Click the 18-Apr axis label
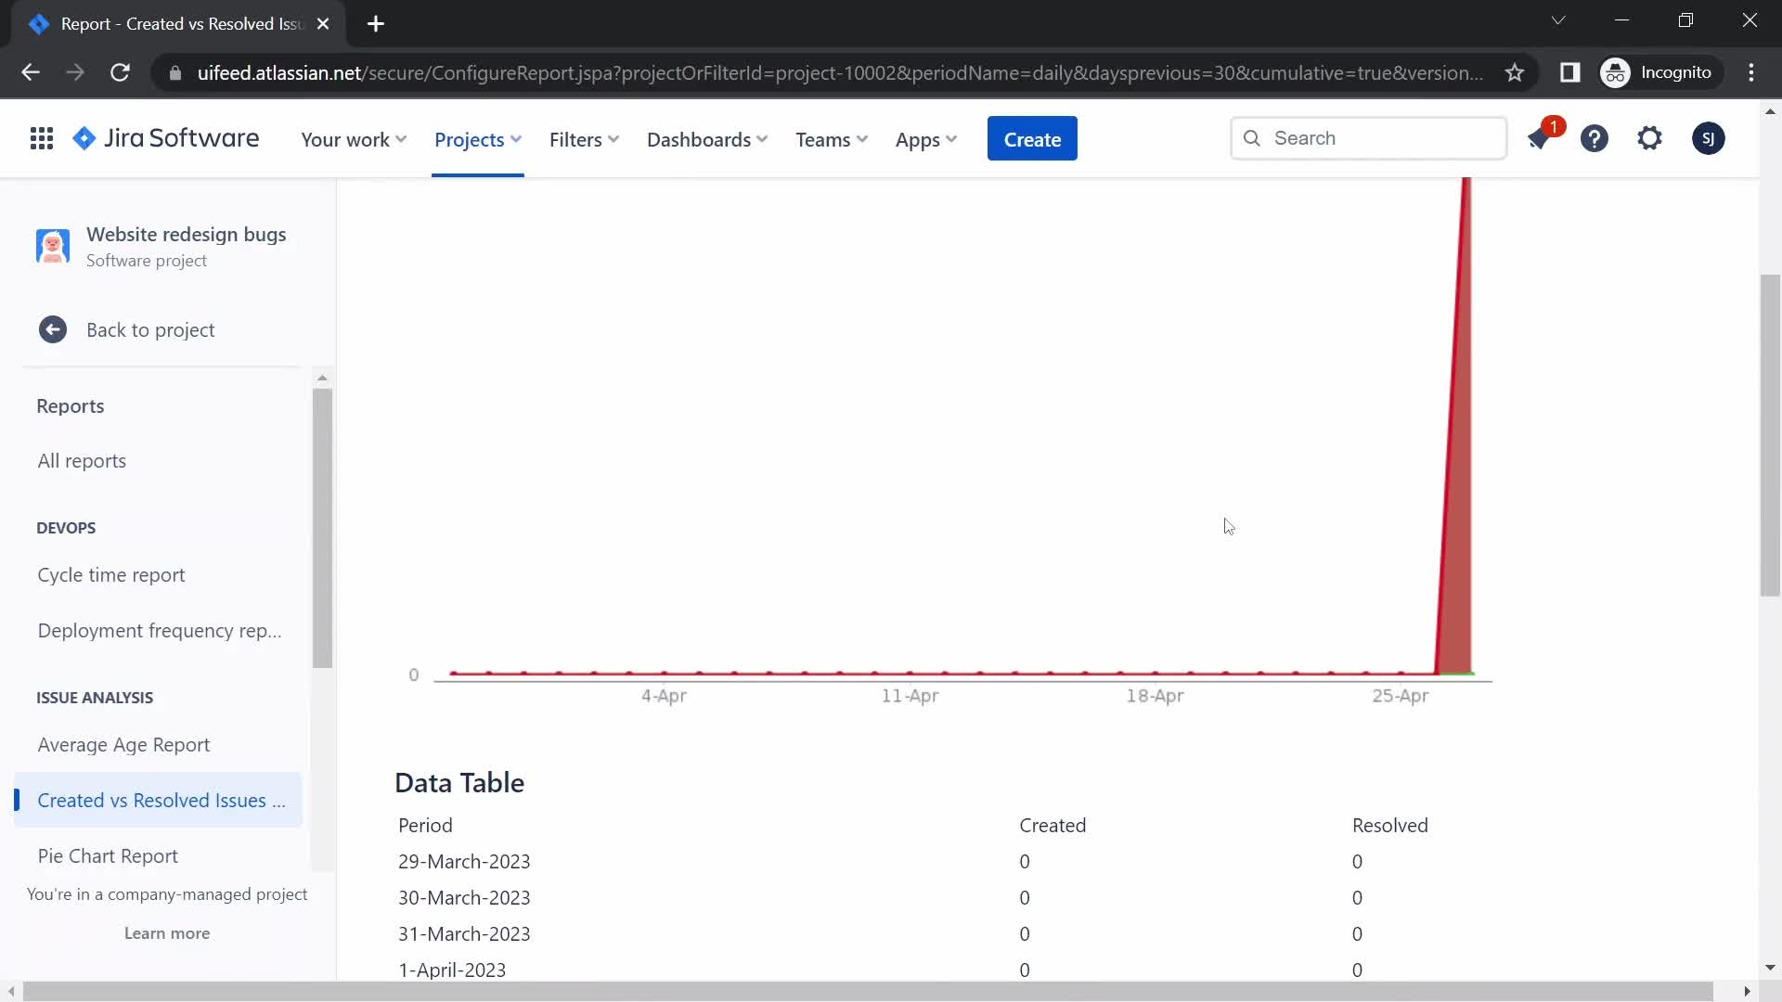This screenshot has width=1782, height=1002. [x=1155, y=696]
